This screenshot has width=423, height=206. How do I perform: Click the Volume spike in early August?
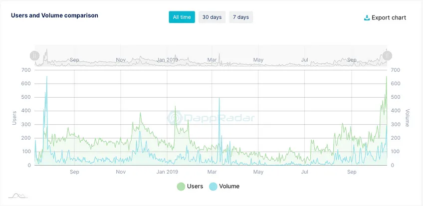click(x=47, y=77)
